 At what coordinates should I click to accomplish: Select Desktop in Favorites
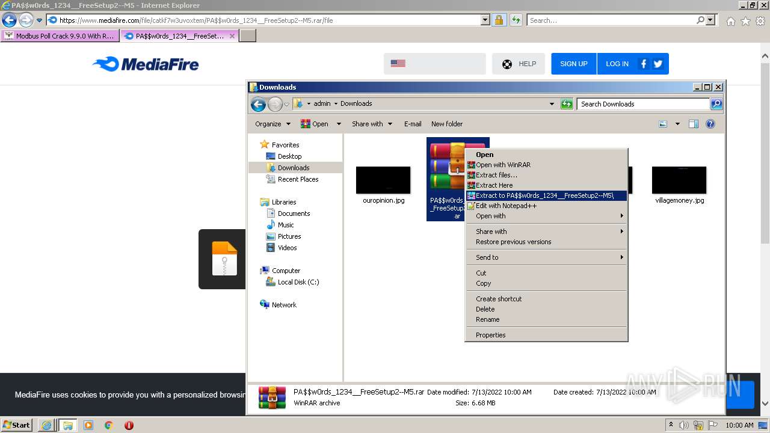tap(289, 156)
